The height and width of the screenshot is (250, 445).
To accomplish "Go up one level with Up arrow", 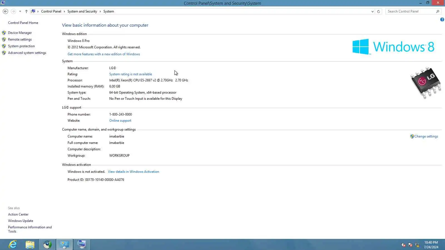I will (x=26, y=11).
